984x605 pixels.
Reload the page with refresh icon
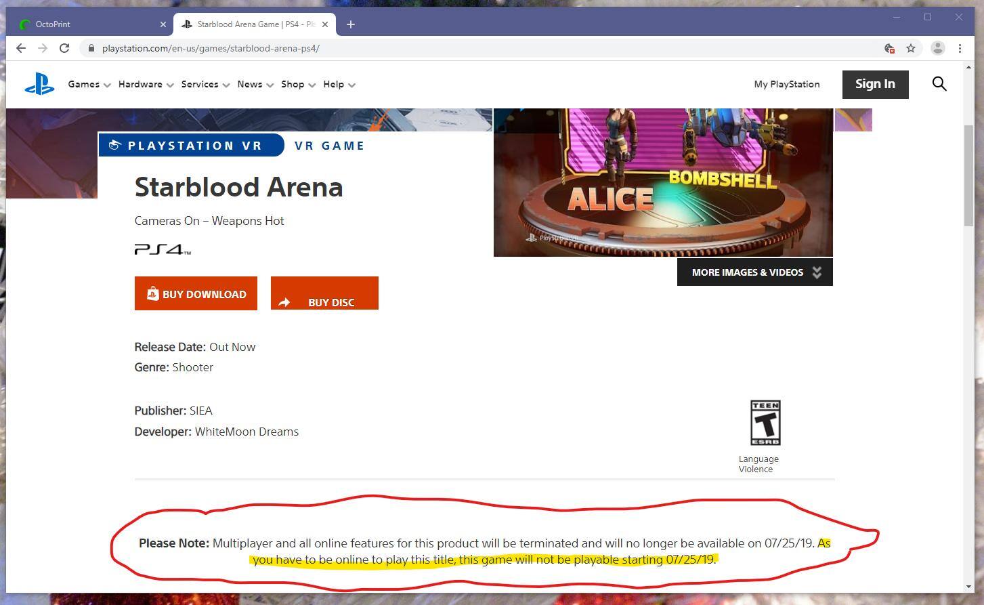point(64,48)
